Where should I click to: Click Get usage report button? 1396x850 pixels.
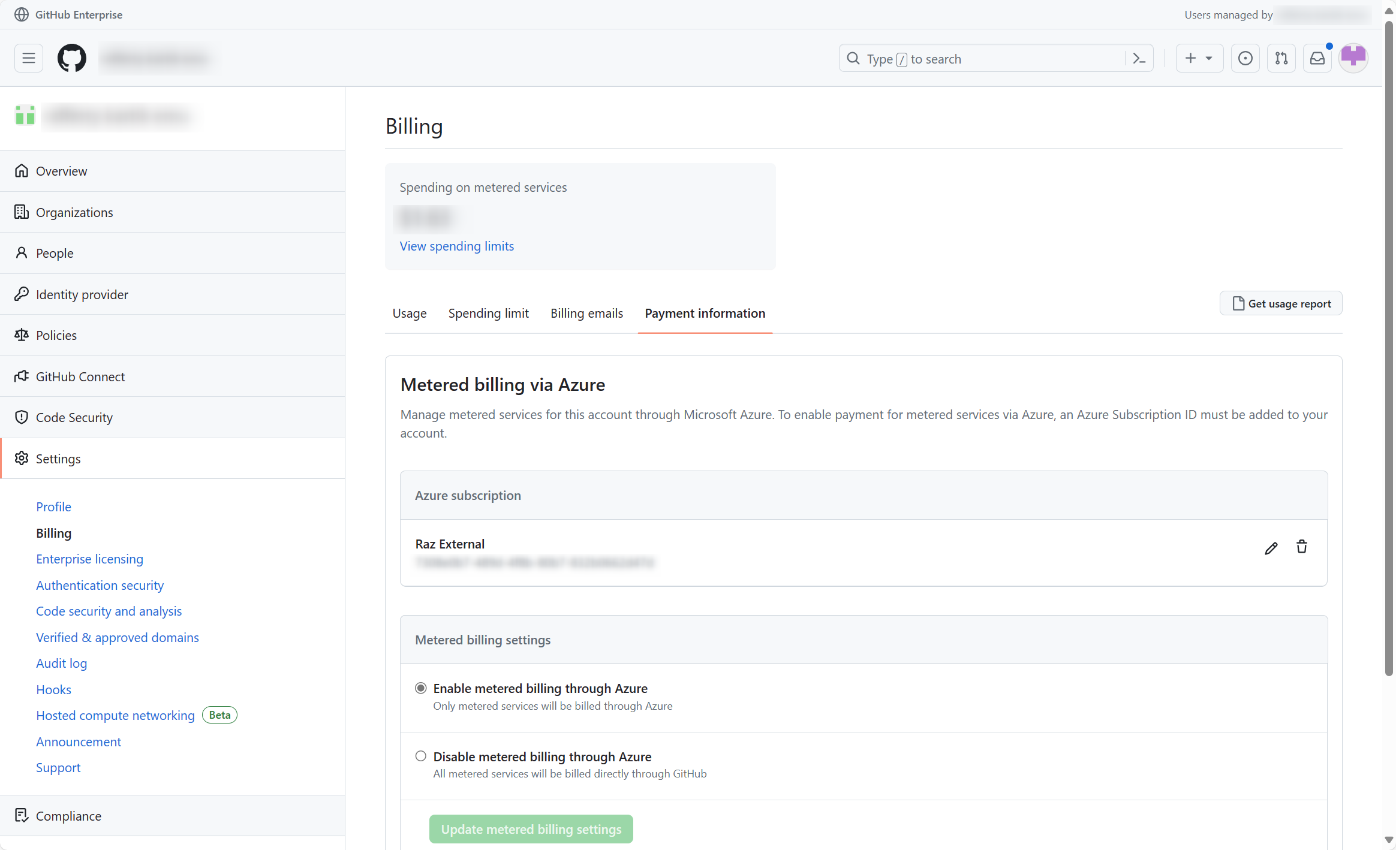coord(1281,304)
